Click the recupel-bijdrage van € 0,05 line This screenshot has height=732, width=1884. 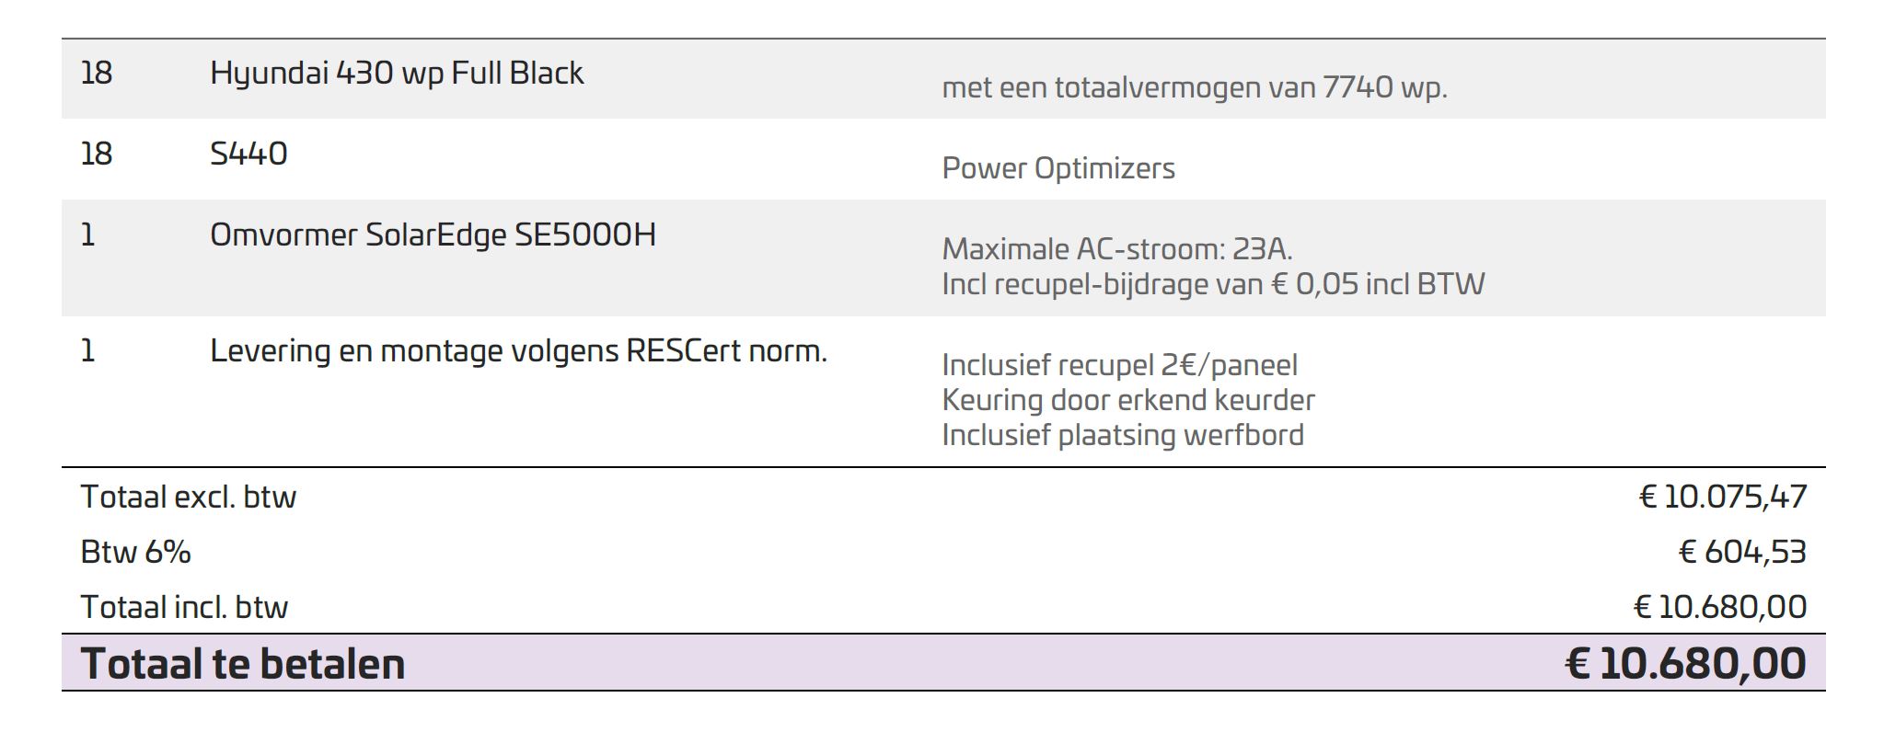(x=1213, y=284)
